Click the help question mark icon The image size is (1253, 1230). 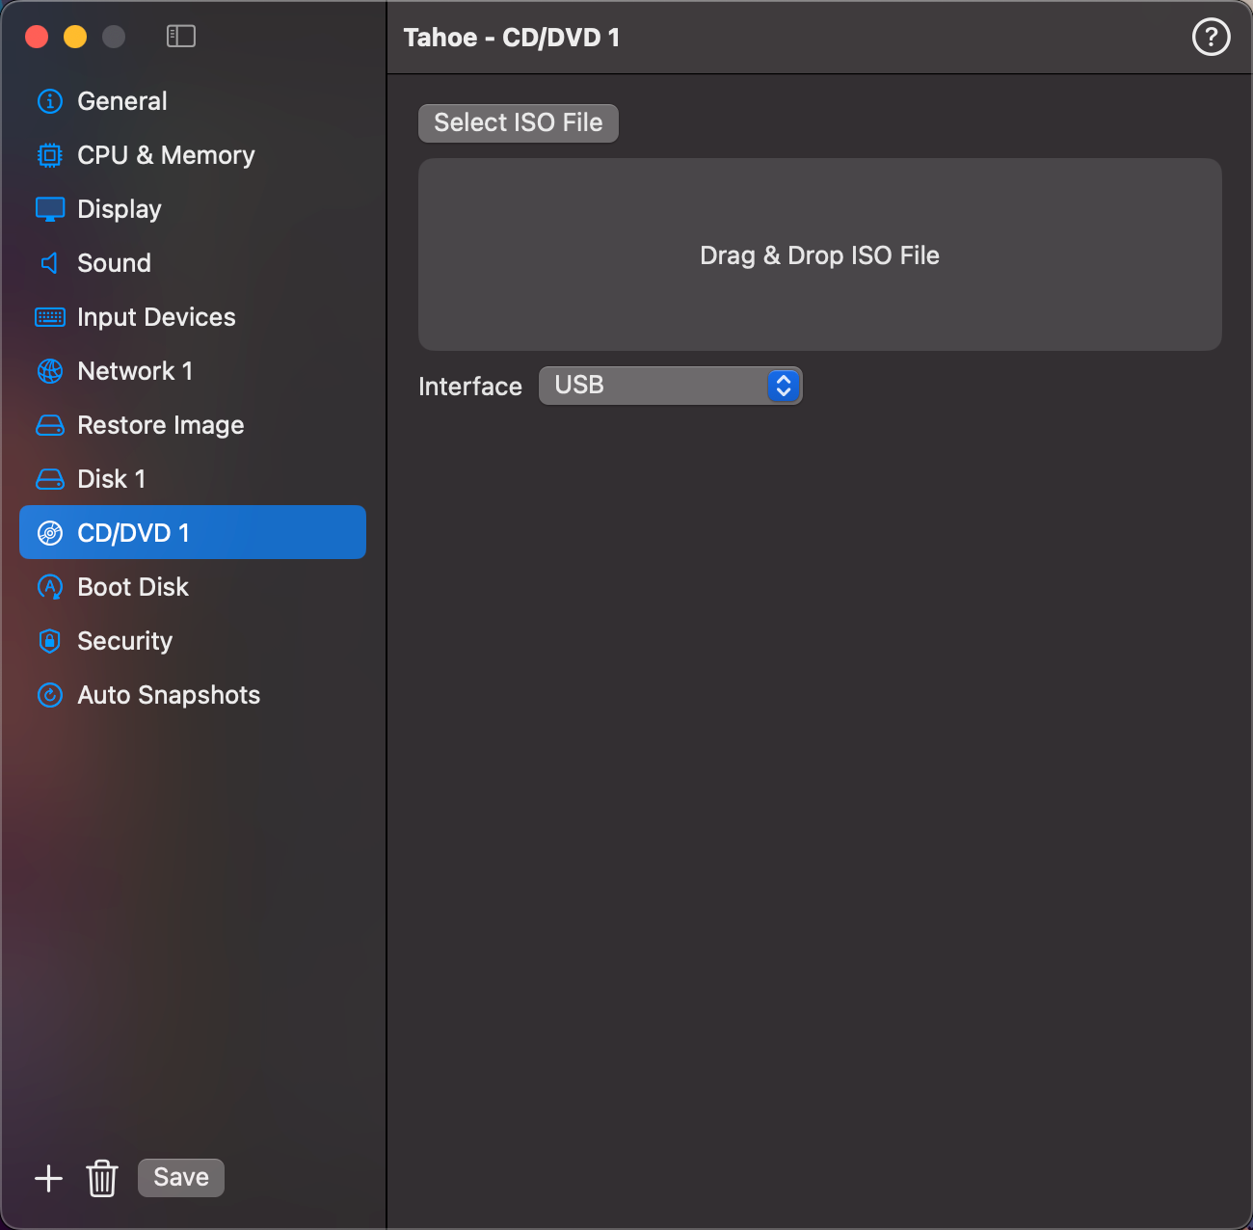coord(1211,38)
